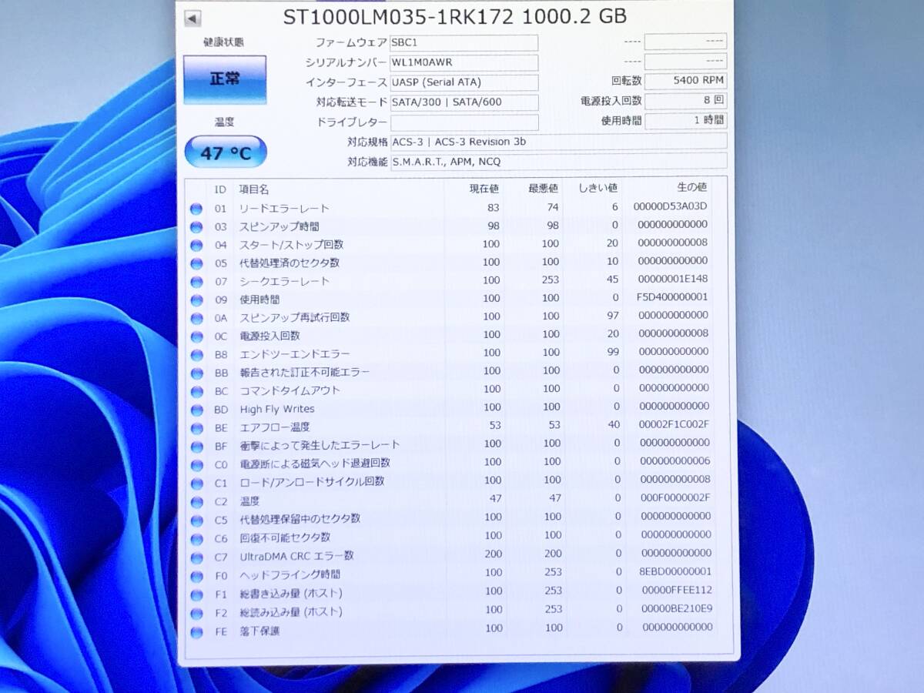924x693 pixels.
Task: Click the current value 200 in UltraDMA CRC row
Action: [493, 554]
